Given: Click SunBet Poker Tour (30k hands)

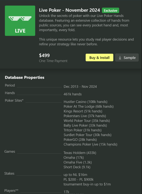Looking at the screenshot, I should coord(87,135).
